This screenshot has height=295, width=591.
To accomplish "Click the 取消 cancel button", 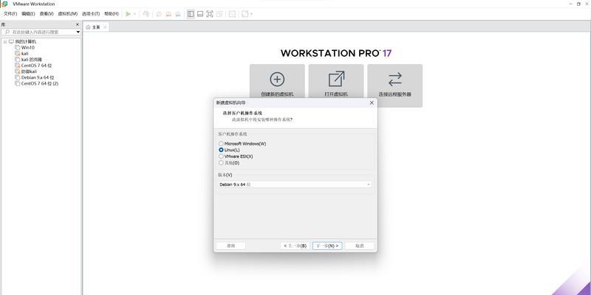I will pyautogui.click(x=360, y=246).
